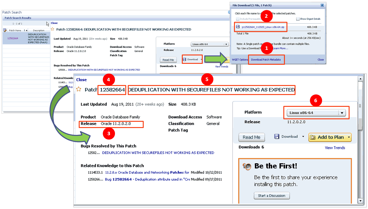Expand the Add to Plan dropdown arrow
The width and height of the screenshot is (368, 209).
[349, 137]
